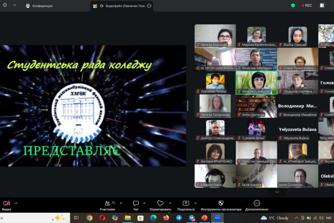The height and width of the screenshot is (223, 334).
Task: Show next page of participant gallery
Action: (277, 192)
